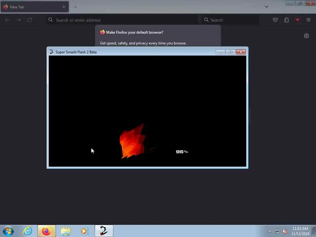Click the Super Smash Flash 2 title icon

coord(52,52)
